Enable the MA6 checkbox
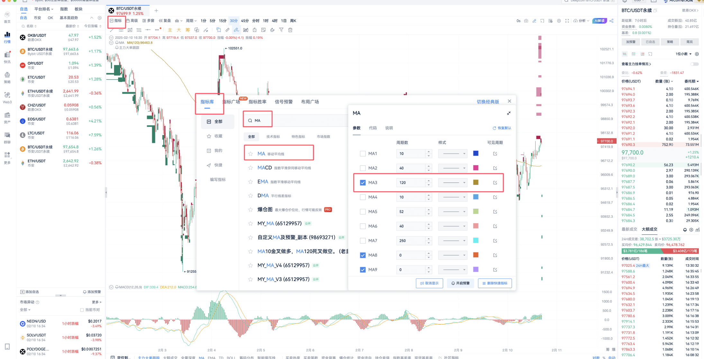This screenshot has width=704, height=359. coord(363,226)
